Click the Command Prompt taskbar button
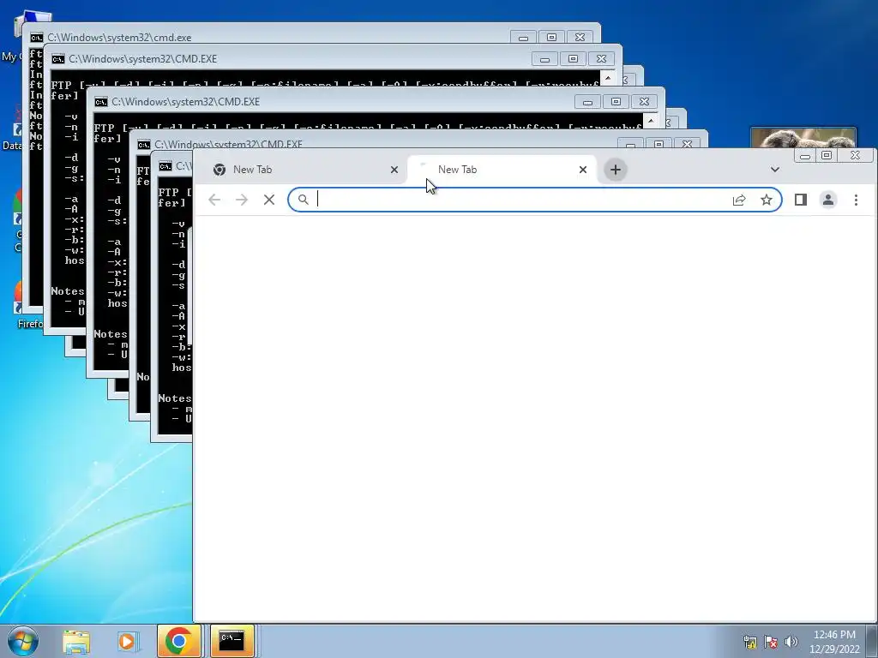Image resolution: width=878 pixels, height=658 pixels. [232, 641]
